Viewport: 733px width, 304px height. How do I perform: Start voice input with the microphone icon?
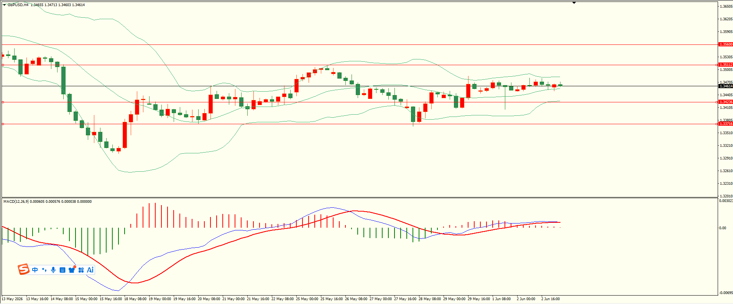click(x=53, y=270)
